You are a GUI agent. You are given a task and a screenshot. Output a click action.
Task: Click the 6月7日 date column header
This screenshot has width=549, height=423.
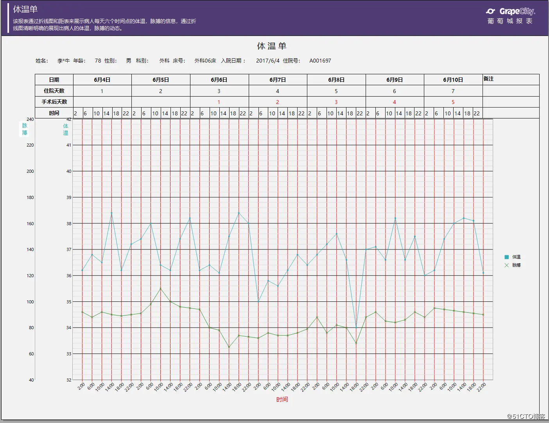(278, 80)
